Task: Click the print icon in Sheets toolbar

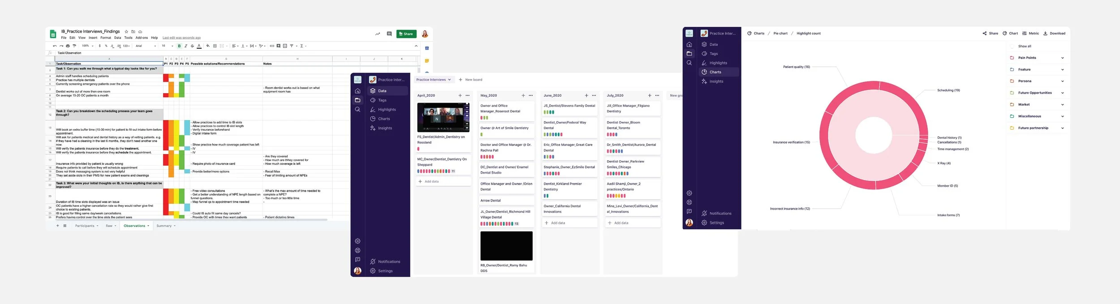Action: pyautogui.click(x=68, y=46)
